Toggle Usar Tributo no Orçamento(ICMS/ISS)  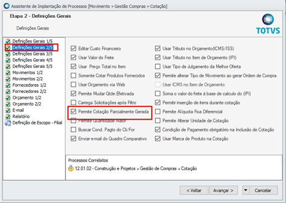click(157, 48)
